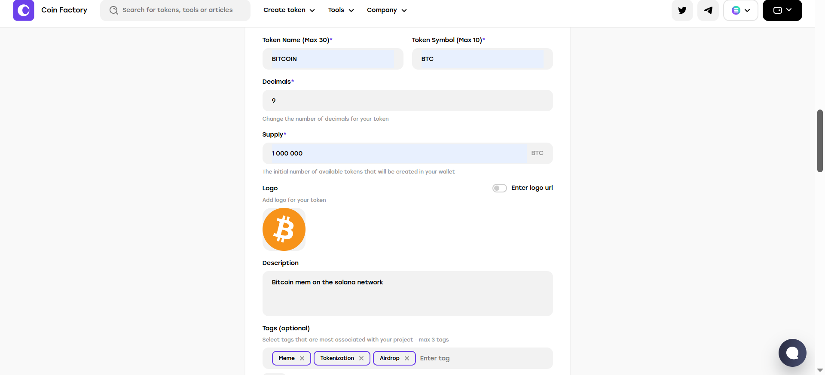Screen dimensions: 825x375
Task: Click the 'initial number of available tokens' hint
Action: (359, 172)
